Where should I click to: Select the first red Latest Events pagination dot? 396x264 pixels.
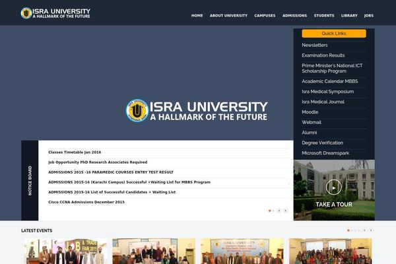(348, 230)
